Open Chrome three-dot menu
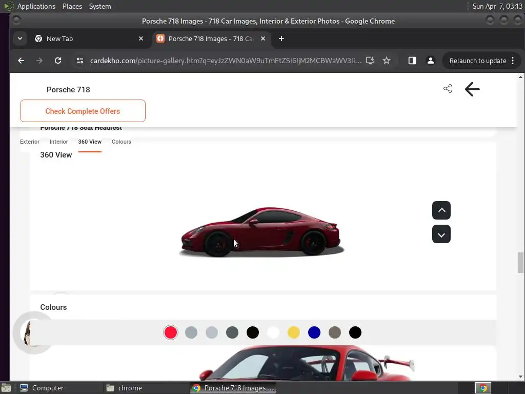This screenshot has width=525, height=394. 513,61
